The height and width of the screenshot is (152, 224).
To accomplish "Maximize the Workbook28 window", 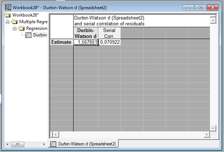I will (x=200, y=8).
